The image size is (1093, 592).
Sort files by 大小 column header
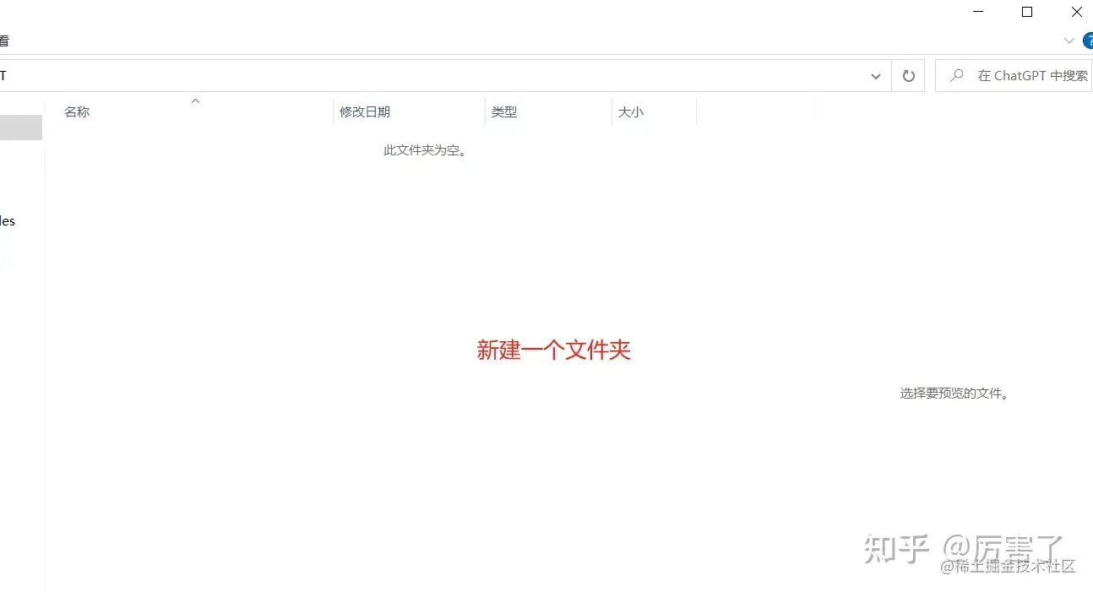click(x=655, y=111)
